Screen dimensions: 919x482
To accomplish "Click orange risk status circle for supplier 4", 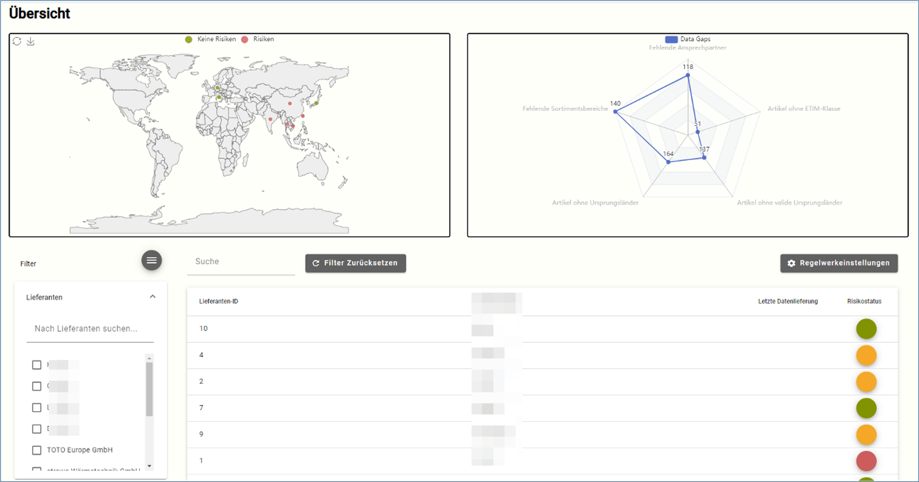I will click(866, 356).
